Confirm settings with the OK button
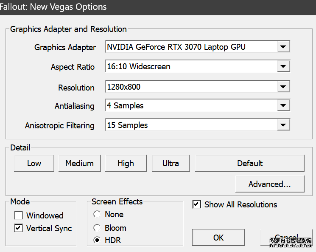The width and height of the screenshot is (316, 252). pos(218,238)
